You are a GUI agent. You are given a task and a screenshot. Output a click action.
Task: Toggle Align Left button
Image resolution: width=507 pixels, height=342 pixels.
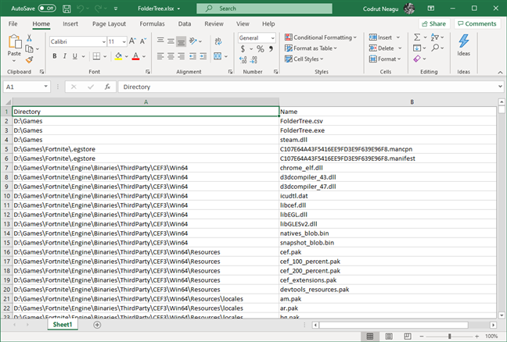click(x=160, y=56)
